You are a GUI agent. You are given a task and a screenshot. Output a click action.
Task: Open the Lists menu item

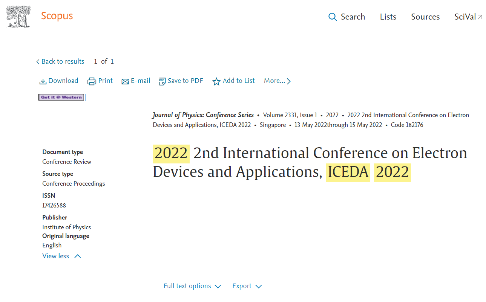click(388, 17)
